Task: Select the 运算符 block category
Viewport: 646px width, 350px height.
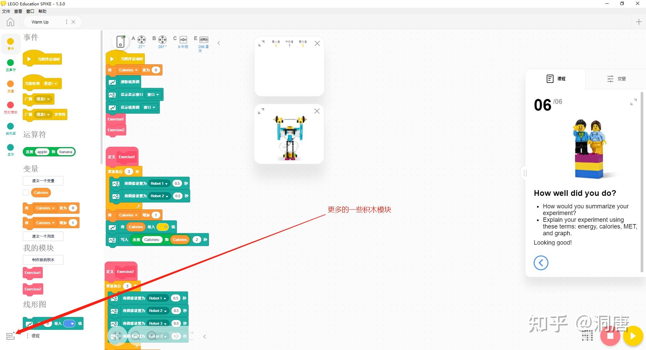Action: pyautogui.click(x=10, y=65)
